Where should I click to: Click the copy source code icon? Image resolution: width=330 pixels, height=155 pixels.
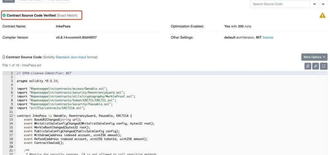(x=308, y=66)
